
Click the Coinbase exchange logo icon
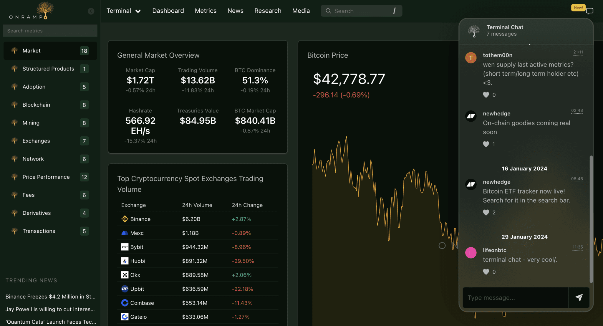(x=125, y=303)
